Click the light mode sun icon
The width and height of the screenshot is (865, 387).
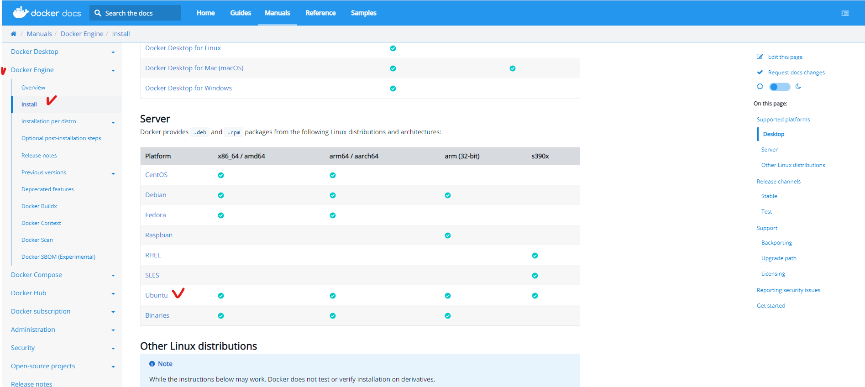tap(760, 86)
